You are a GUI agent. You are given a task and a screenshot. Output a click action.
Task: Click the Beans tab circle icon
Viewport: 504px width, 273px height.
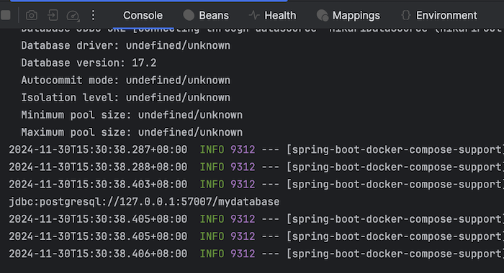189,15
